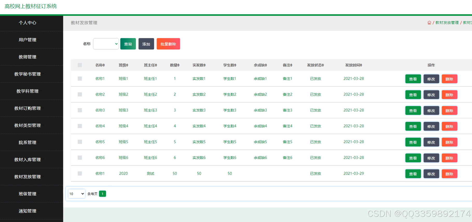Click the green 查询 search button
This screenshot has width=472, height=222.
(128, 44)
